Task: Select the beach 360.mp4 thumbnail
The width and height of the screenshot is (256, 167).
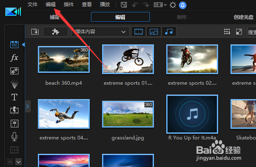Action: click(x=64, y=59)
